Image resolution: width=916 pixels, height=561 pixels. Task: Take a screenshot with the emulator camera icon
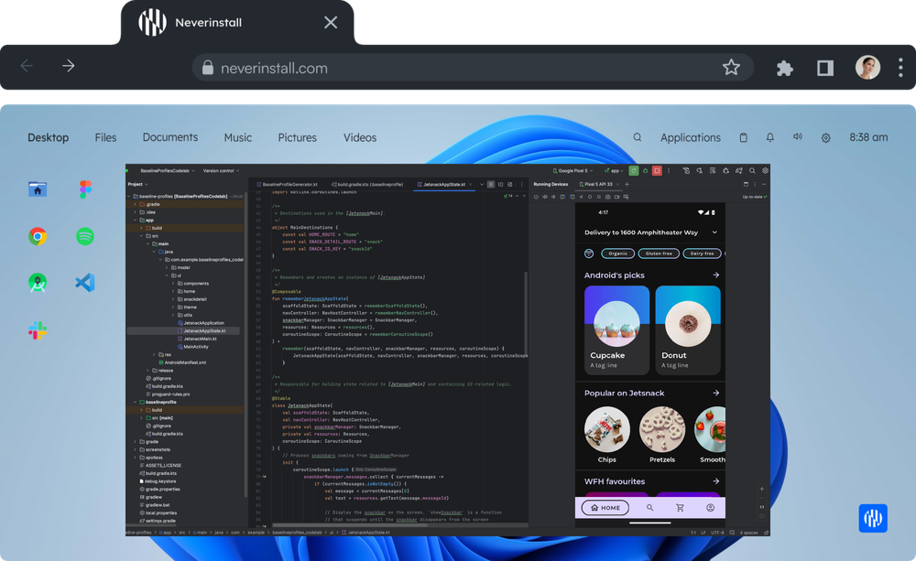(617, 197)
